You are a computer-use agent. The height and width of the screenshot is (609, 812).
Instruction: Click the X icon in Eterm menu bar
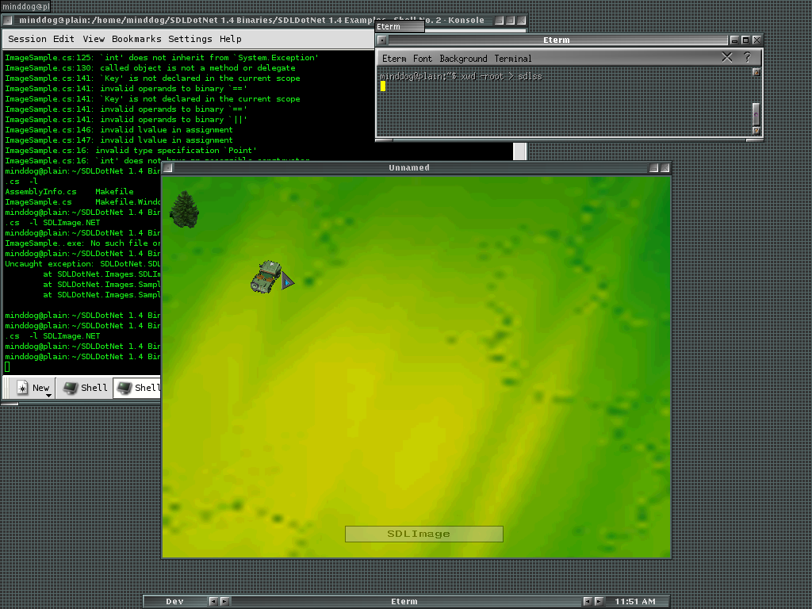point(727,57)
